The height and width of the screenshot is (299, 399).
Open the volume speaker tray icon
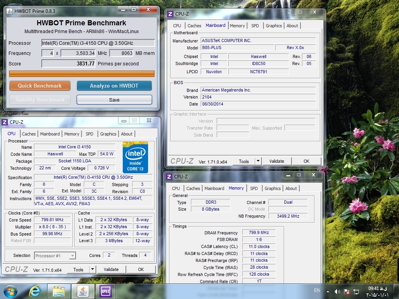click(x=337, y=292)
